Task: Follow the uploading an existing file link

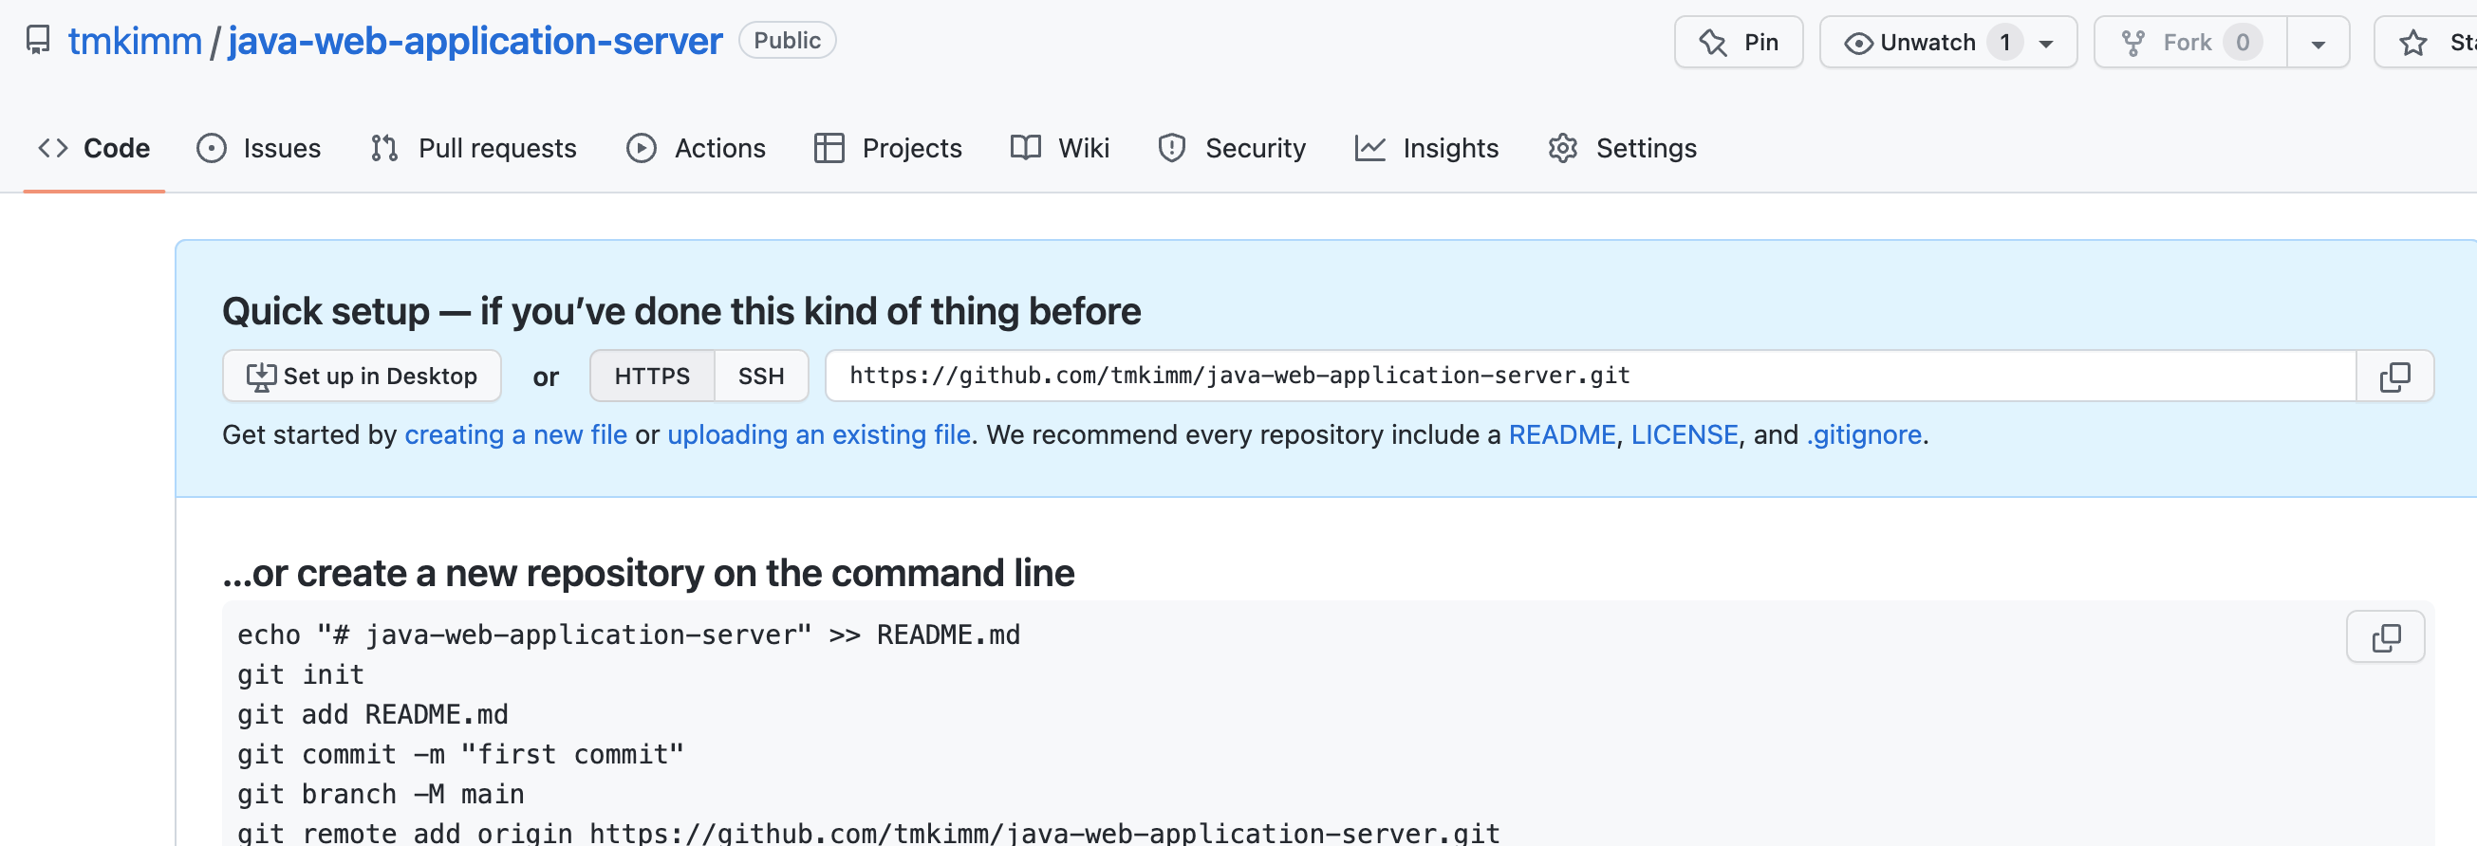Action: [819, 434]
